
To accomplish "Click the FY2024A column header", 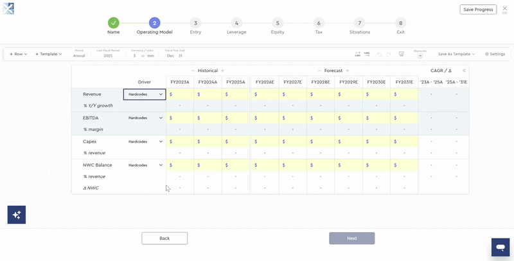I will coord(208,82).
